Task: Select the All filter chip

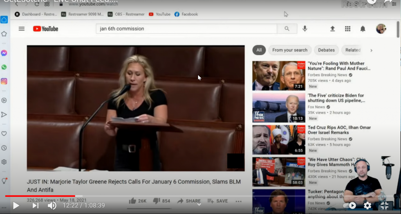Action: (259, 50)
